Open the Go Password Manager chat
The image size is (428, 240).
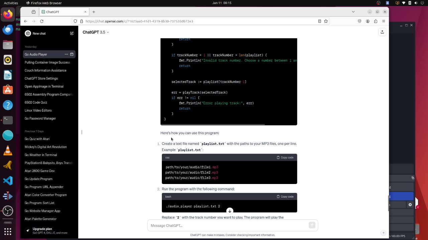(49, 118)
